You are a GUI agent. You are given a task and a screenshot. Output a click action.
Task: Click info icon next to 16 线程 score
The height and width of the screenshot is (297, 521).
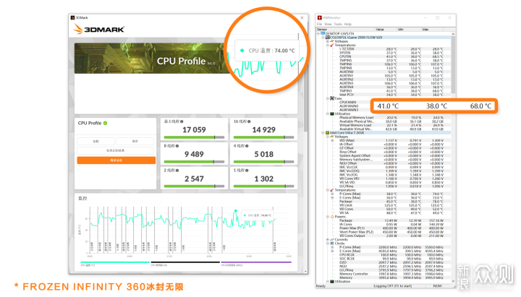(249, 121)
